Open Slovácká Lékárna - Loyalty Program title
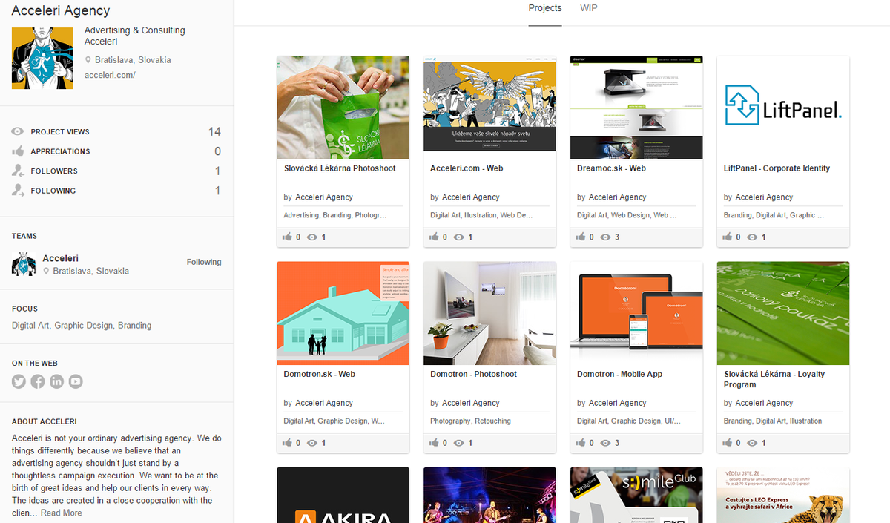This screenshot has height=523, width=890. pos(774,379)
